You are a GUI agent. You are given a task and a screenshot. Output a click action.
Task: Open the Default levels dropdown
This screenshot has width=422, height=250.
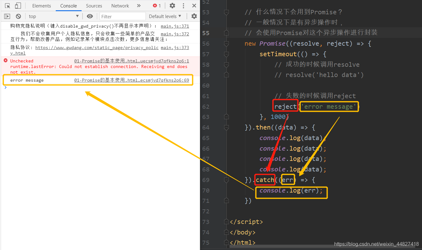[x=165, y=16]
